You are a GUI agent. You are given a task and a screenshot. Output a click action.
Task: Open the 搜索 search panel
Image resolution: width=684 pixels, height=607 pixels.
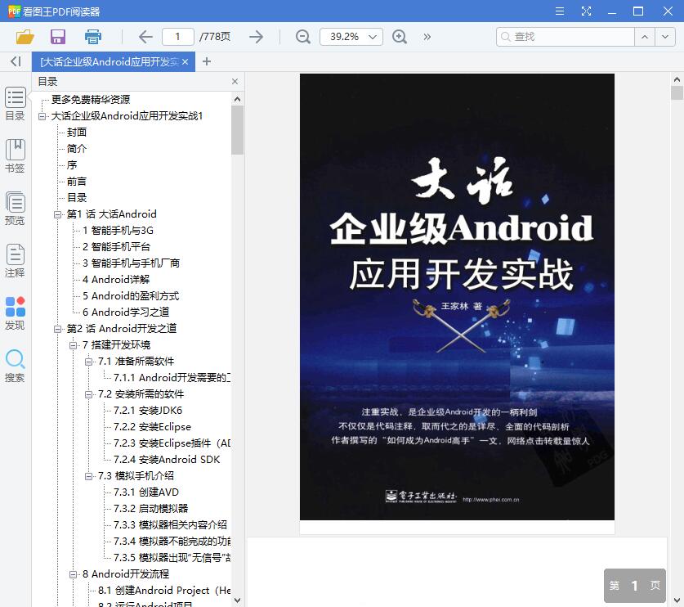point(15,368)
